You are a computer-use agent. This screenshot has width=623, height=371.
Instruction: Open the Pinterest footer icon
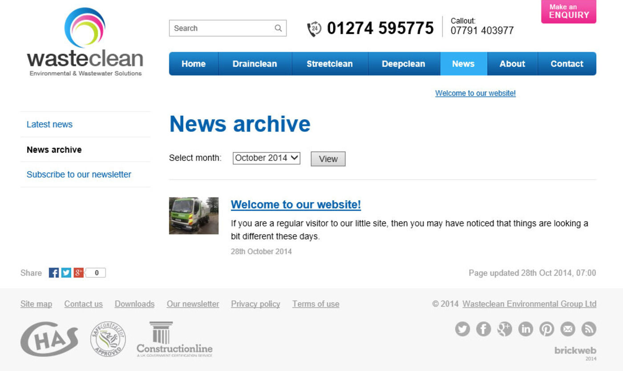tap(546, 329)
